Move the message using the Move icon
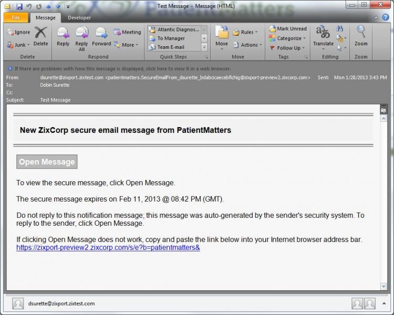This screenshot has width=394, height=315. click(x=222, y=38)
